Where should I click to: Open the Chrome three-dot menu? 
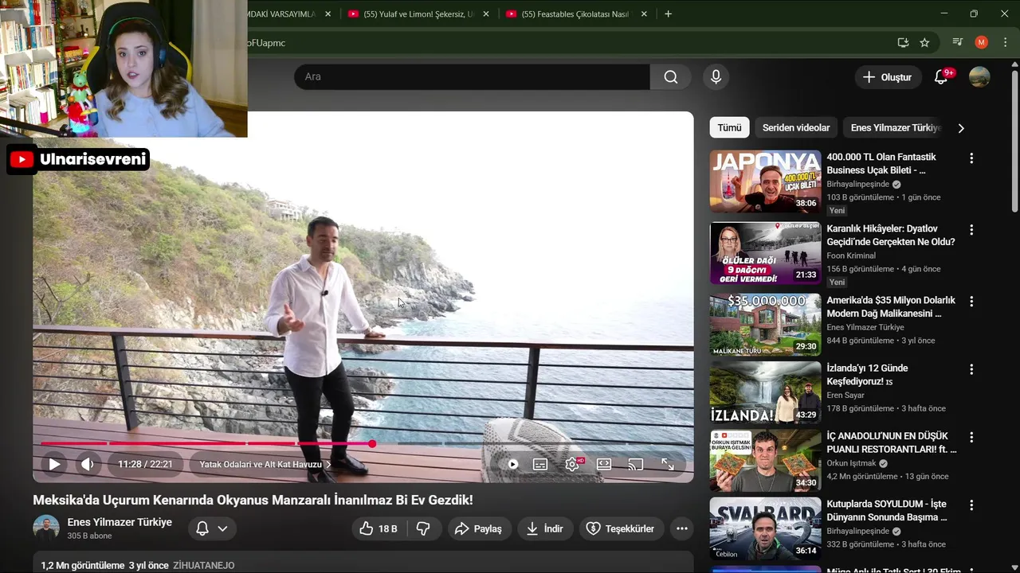1004,42
